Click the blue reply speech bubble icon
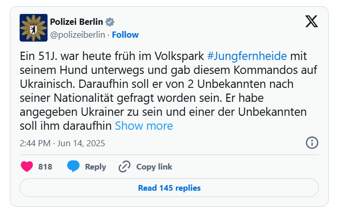340x215 pixels. pos(73,166)
